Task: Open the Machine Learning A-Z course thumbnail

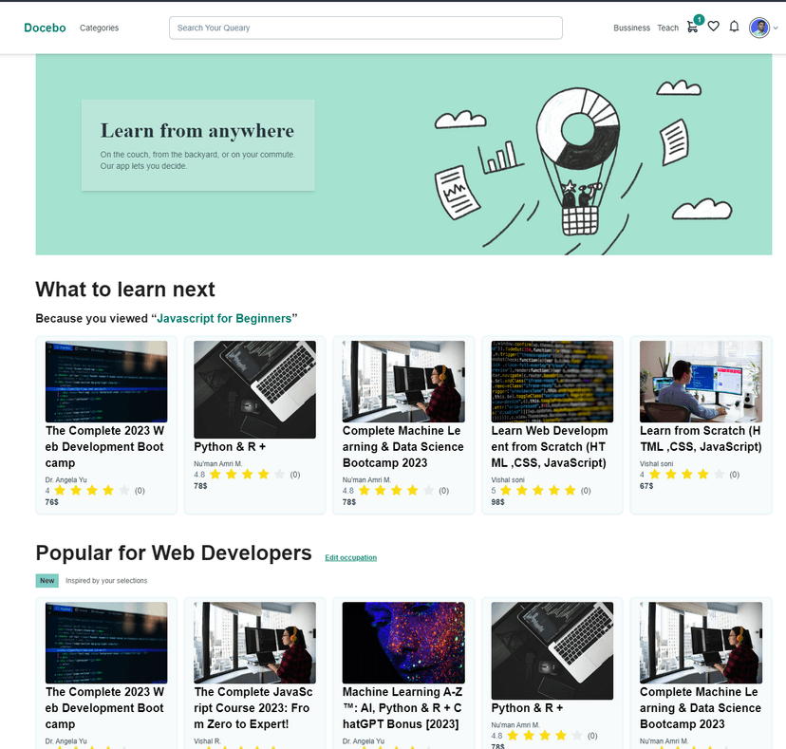Action: 403,642
